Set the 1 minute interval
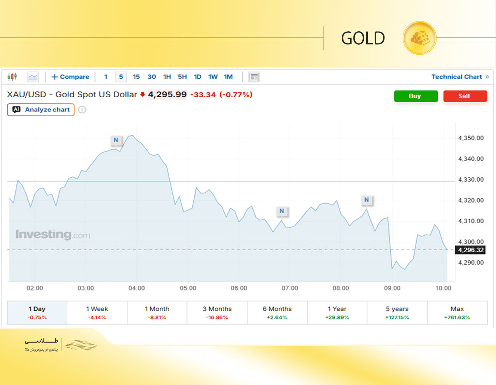The width and height of the screenshot is (496, 385). pos(106,77)
